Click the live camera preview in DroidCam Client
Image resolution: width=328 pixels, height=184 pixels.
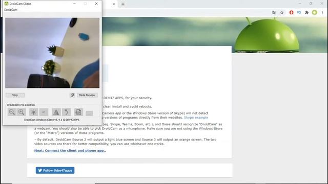52,53
